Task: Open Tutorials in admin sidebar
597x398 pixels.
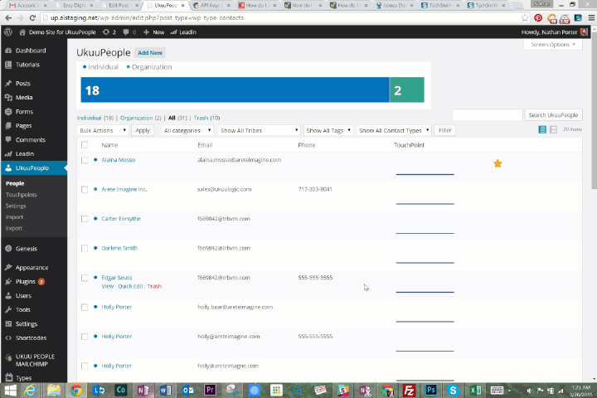Action: click(27, 65)
